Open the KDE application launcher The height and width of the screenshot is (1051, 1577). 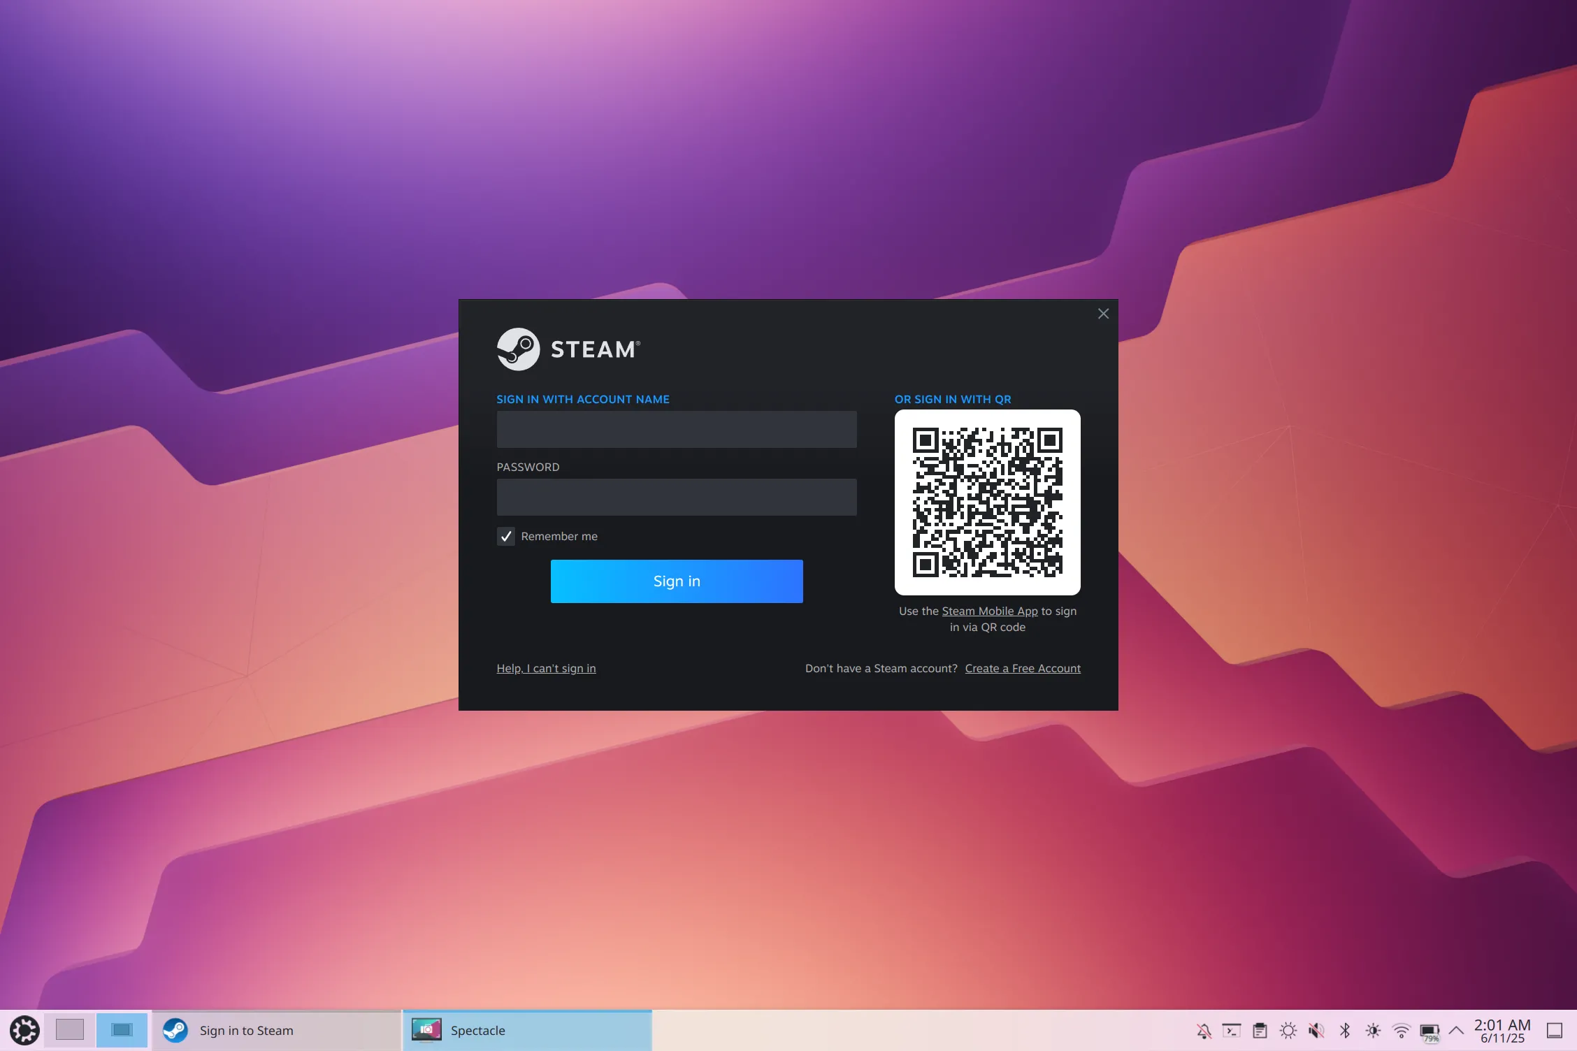tap(23, 1030)
